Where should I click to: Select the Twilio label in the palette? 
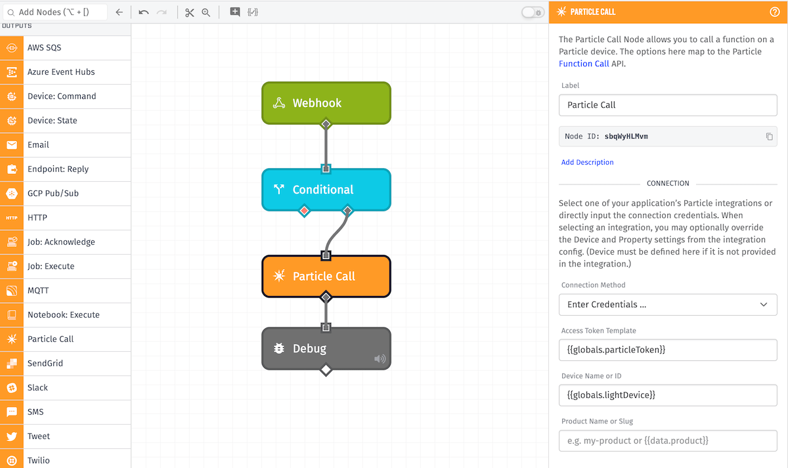pyautogui.click(x=39, y=460)
